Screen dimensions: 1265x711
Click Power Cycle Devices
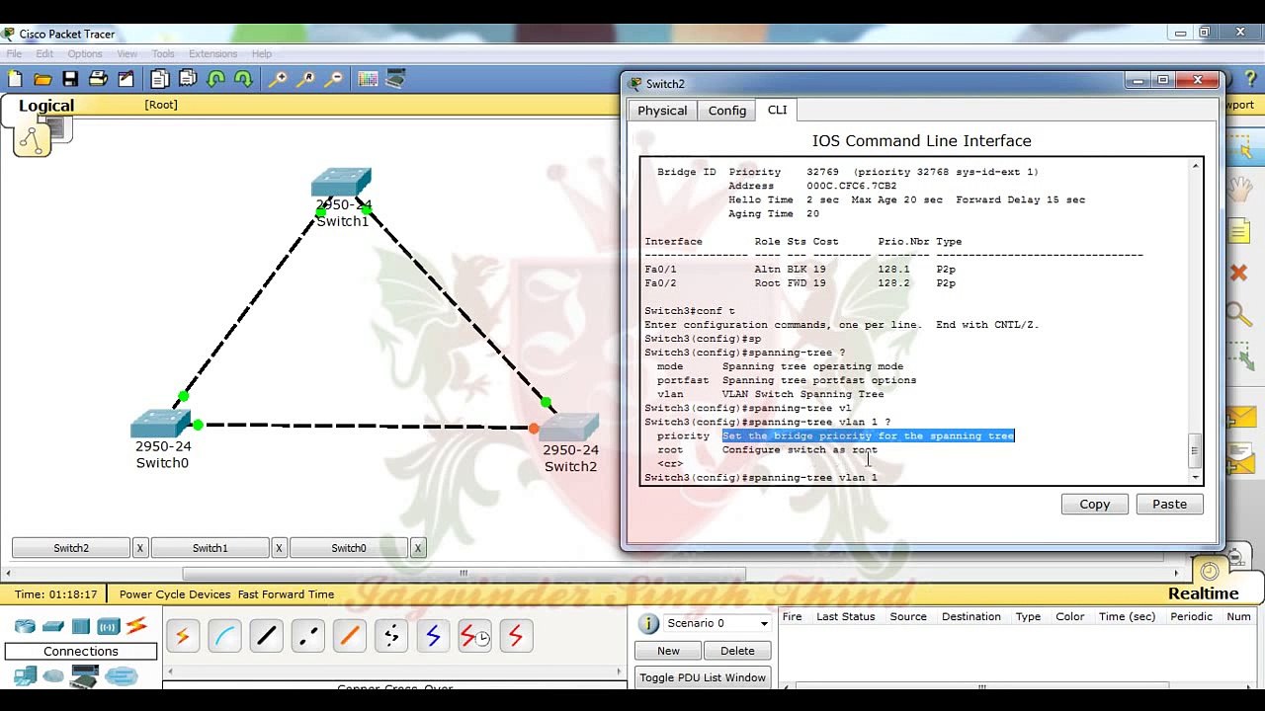click(x=175, y=594)
